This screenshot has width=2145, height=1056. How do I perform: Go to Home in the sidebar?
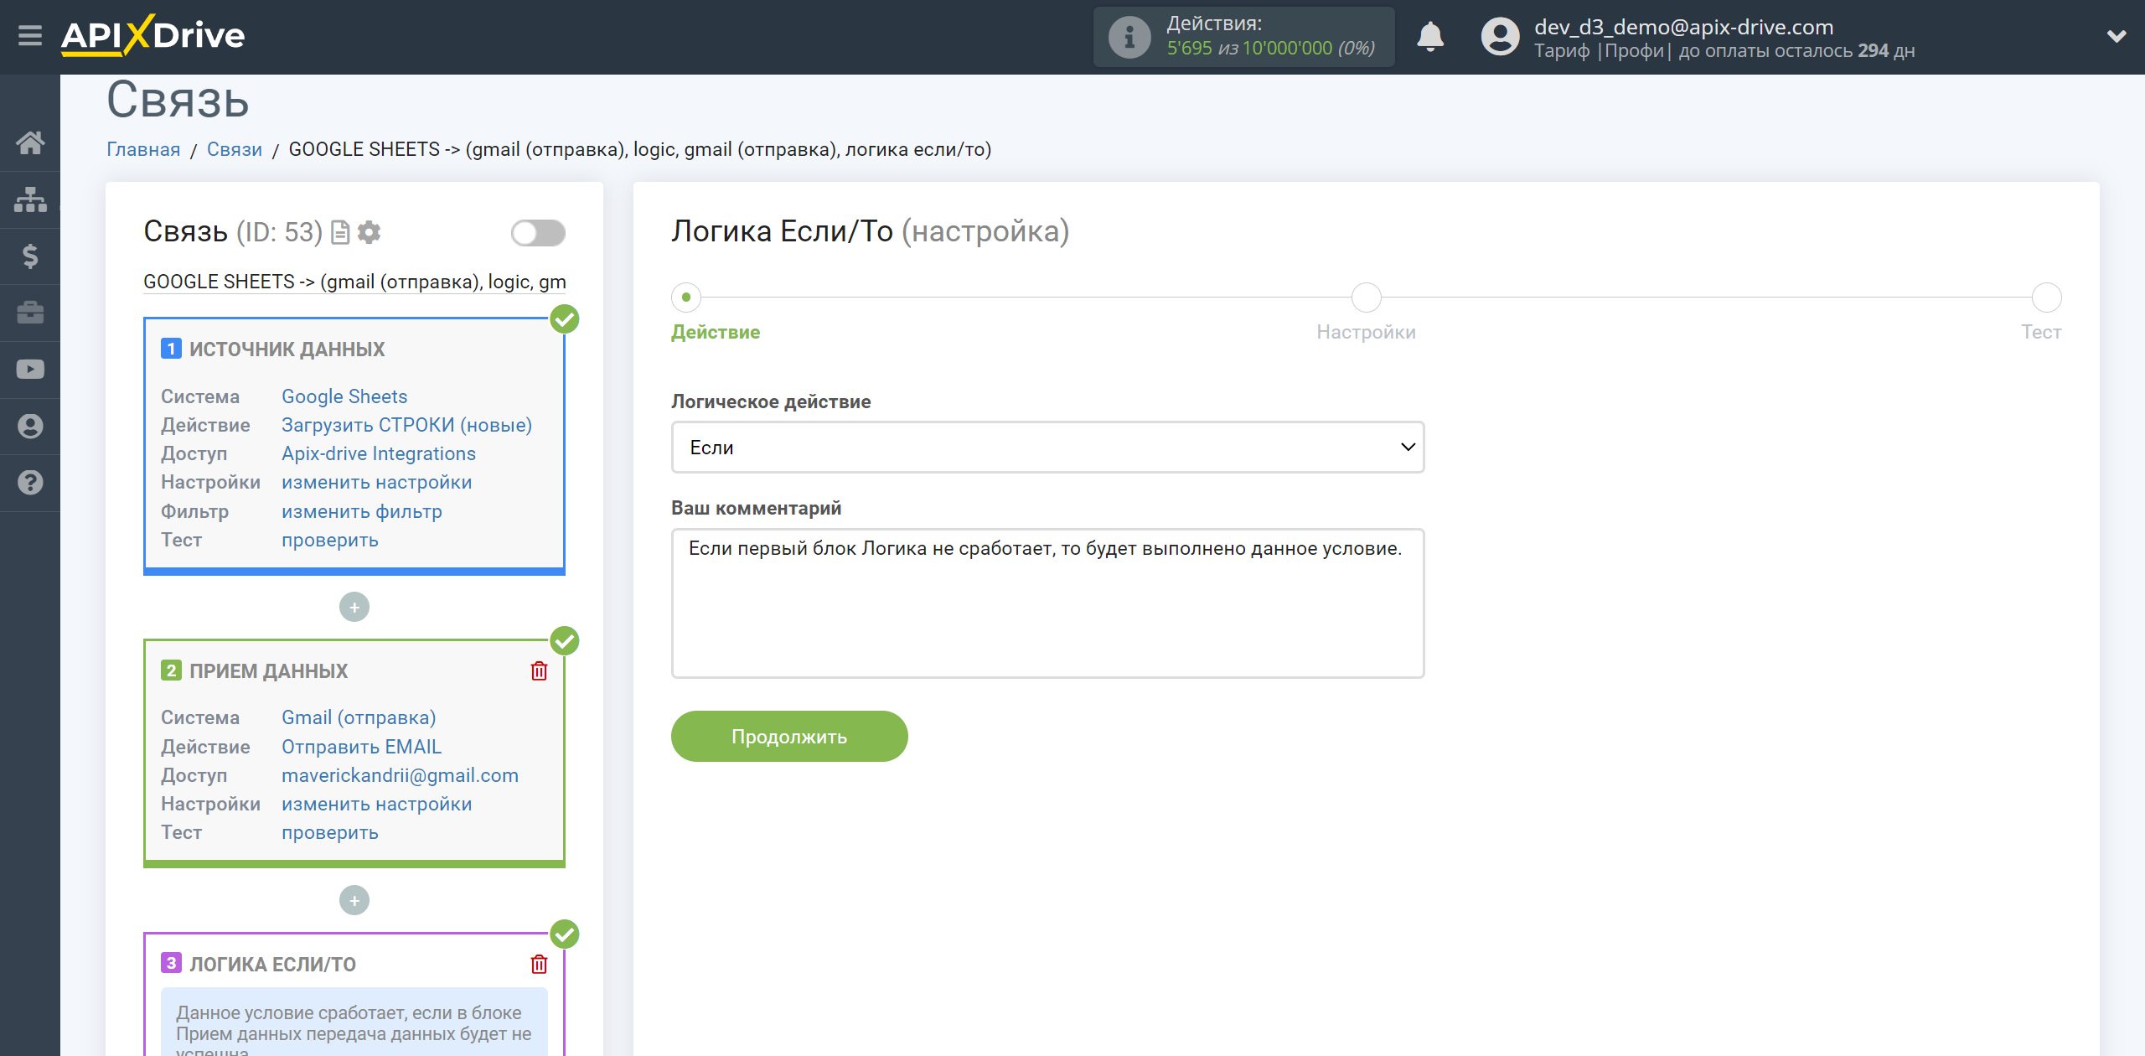[x=30, y=142]
